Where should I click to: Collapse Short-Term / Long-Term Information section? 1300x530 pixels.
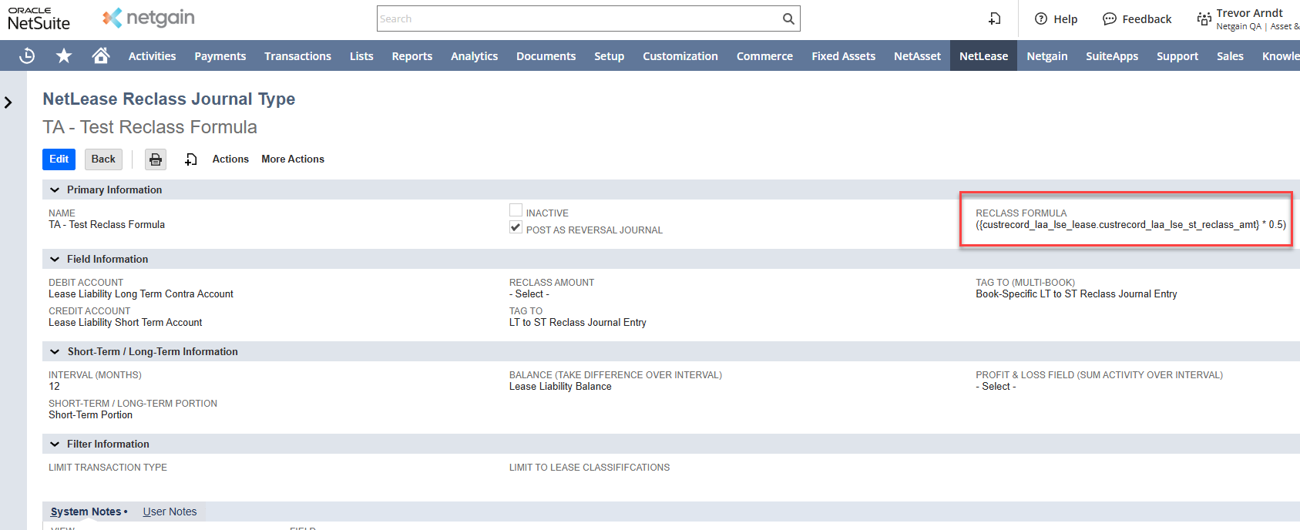(55, 352)
